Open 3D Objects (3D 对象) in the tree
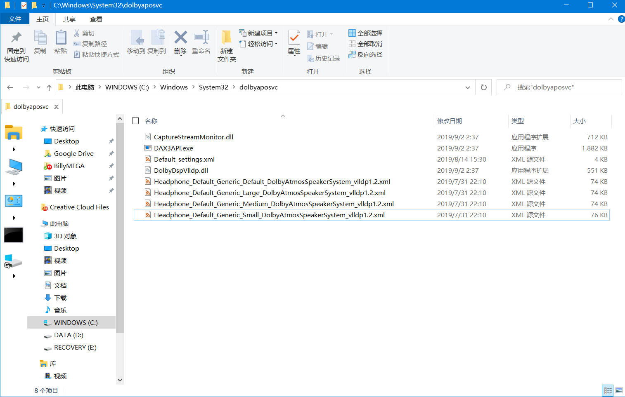Viewport: 625px width, 397px height. coord(65,236)
